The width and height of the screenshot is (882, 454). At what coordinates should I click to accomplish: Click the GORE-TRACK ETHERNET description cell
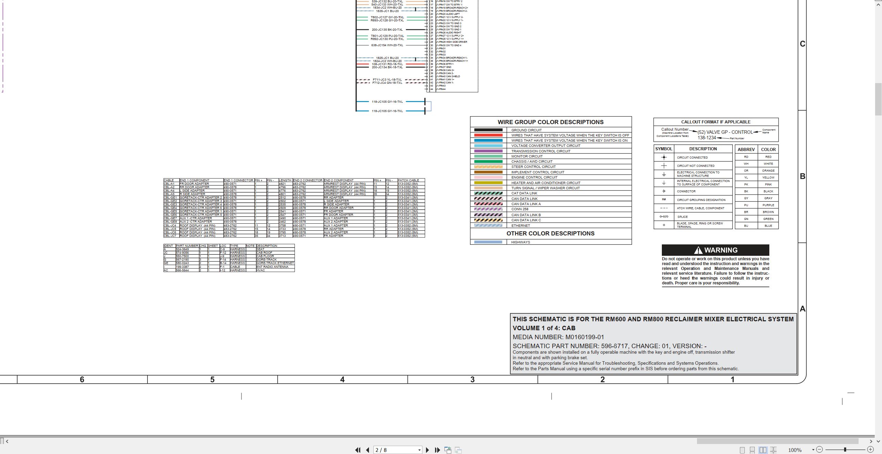coord(275,263)
